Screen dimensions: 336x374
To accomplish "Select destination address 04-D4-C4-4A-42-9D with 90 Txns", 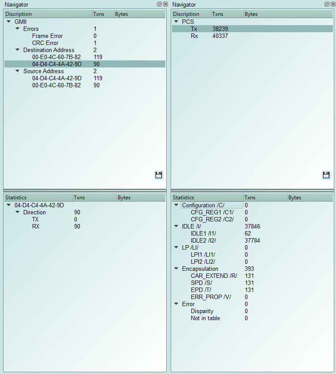I will (x=85, y=64).
